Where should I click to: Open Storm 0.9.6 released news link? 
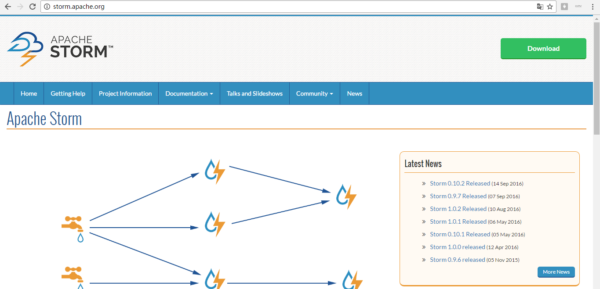point(457,260)
